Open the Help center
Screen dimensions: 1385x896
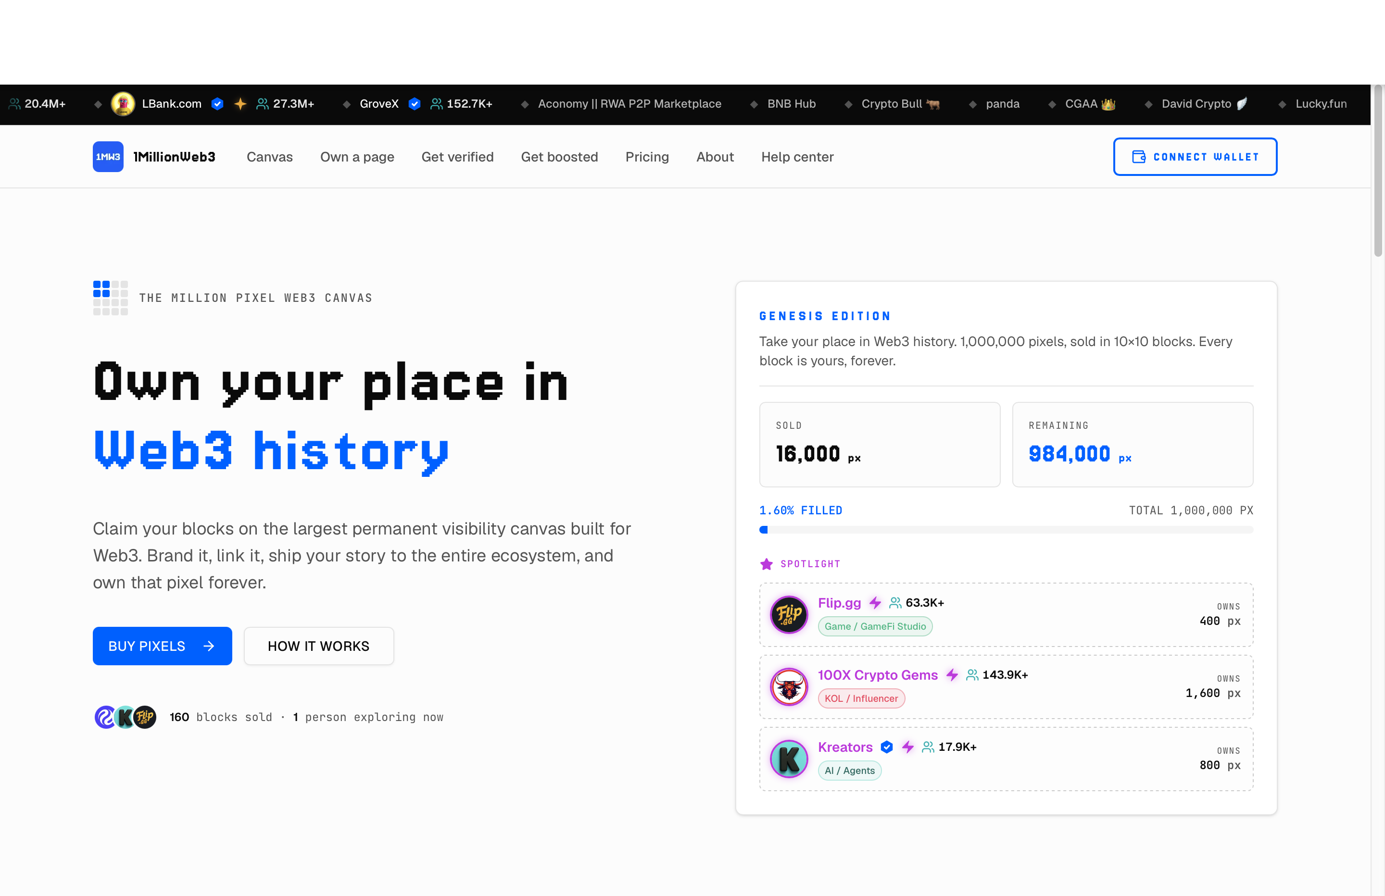[797, 157]
